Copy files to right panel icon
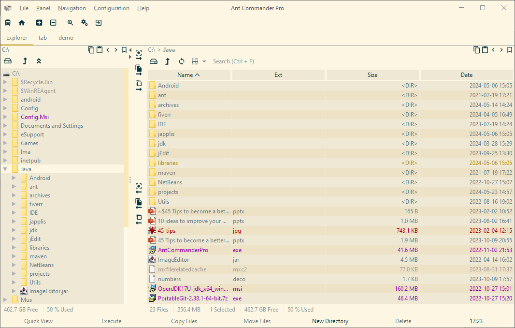This screenshot has height=328, width=515. [139, 70]
